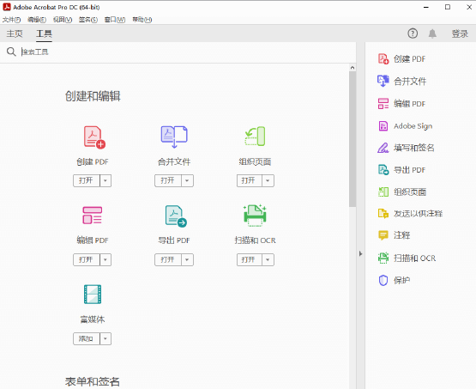Click 发送以供注释 label in right sidebar
The width and height of the screenshot is (476, 389).
click(x=418, y=213)
